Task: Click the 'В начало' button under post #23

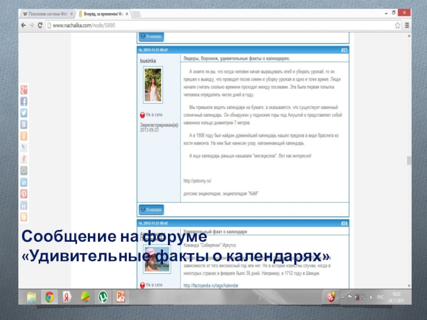Action: [151, 210]
